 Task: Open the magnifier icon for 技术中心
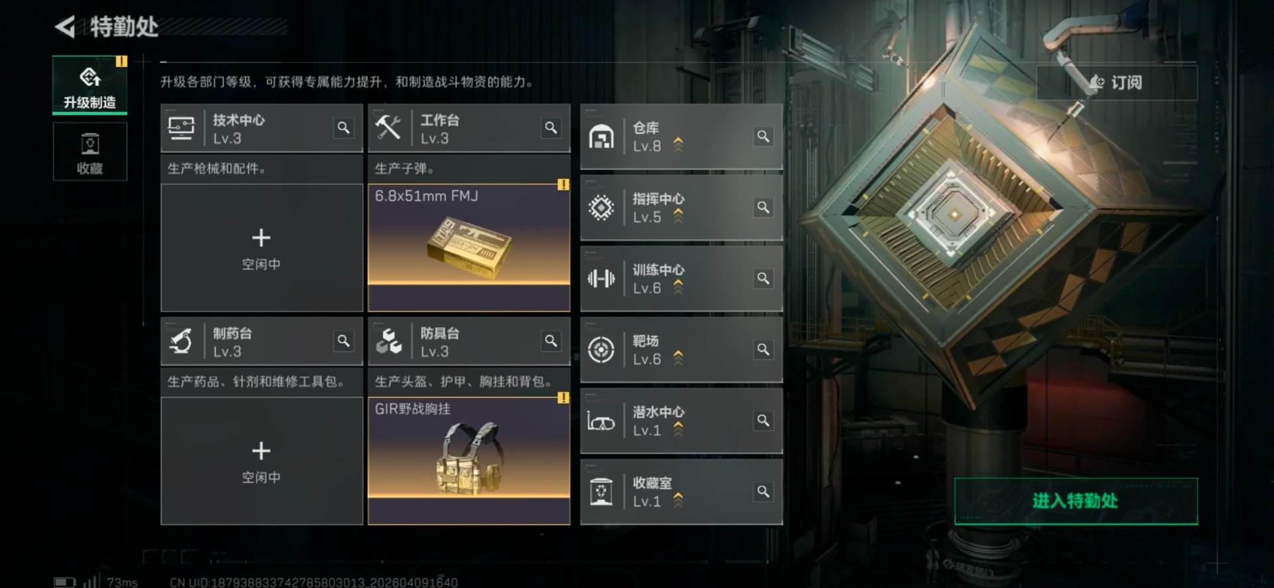[x=343, y=127]
